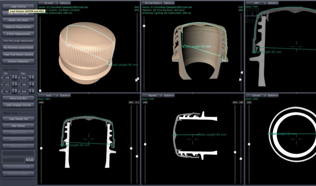Viewport: 316px width, 186px height.
Task: Open Options menu of the Axial view
Action: pos(65,96)
